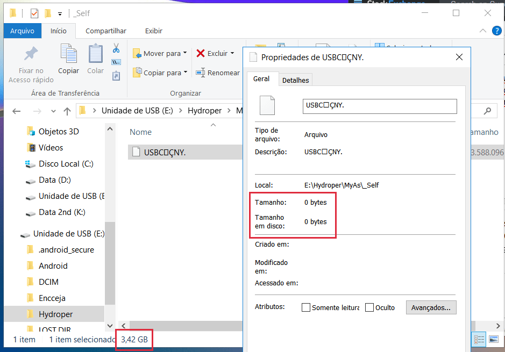Viewport: 505px width, 352px height.
Task: Enable the Somente leitura checkbox
Action: [307, 307]
